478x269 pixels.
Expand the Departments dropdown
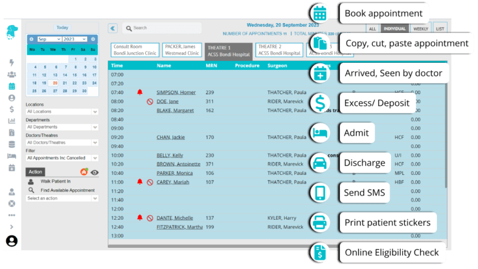coord(62,127)
